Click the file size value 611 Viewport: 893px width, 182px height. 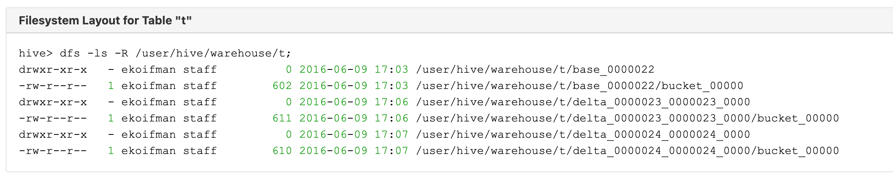pos(282,119)
